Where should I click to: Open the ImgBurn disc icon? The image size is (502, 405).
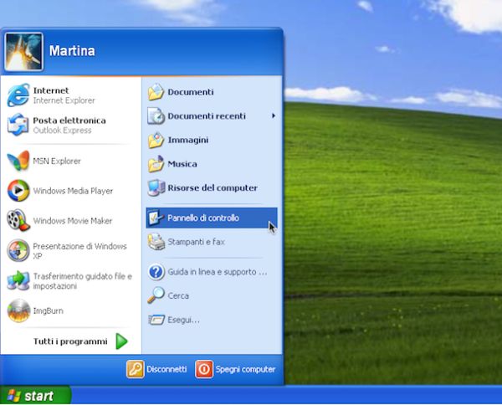coord(18,310)
